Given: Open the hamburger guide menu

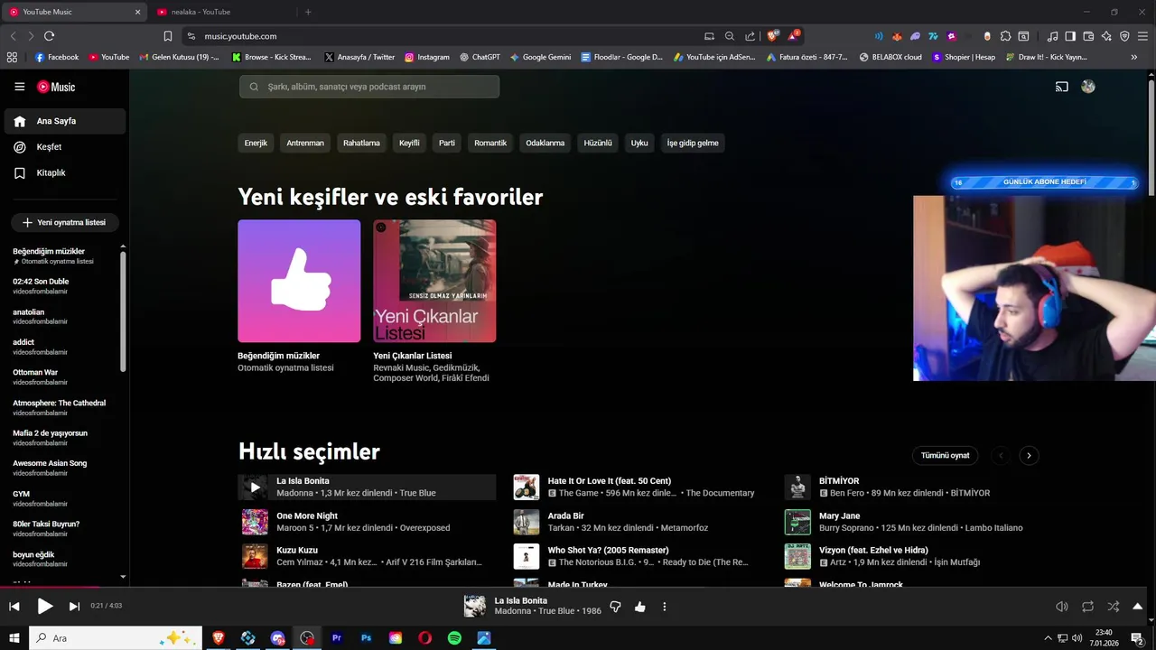Looking at the screenshot, I should 20,87.
